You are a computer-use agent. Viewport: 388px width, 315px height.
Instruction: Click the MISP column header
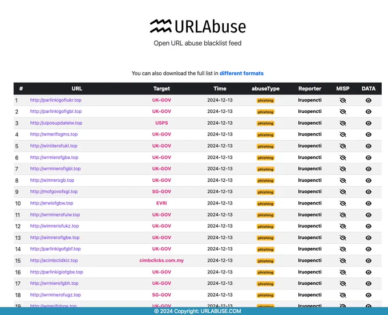(x=343, y=88)
